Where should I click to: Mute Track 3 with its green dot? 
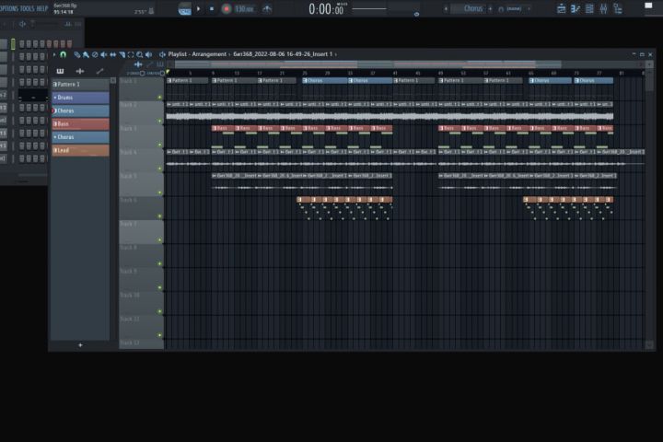pos(160,145)
